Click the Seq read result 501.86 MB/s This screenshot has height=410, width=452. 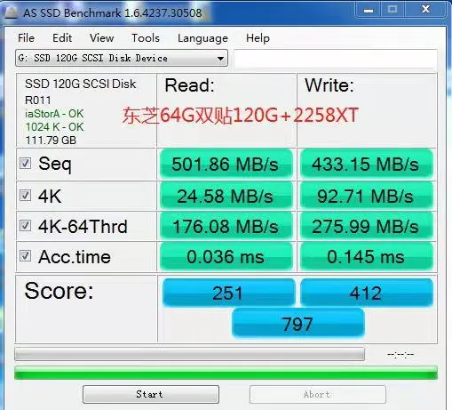226,164
